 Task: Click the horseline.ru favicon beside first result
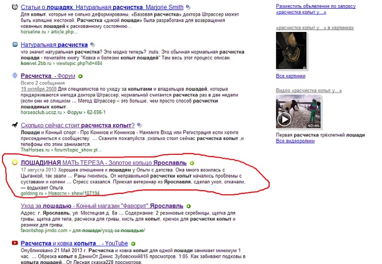coord(15,7)
